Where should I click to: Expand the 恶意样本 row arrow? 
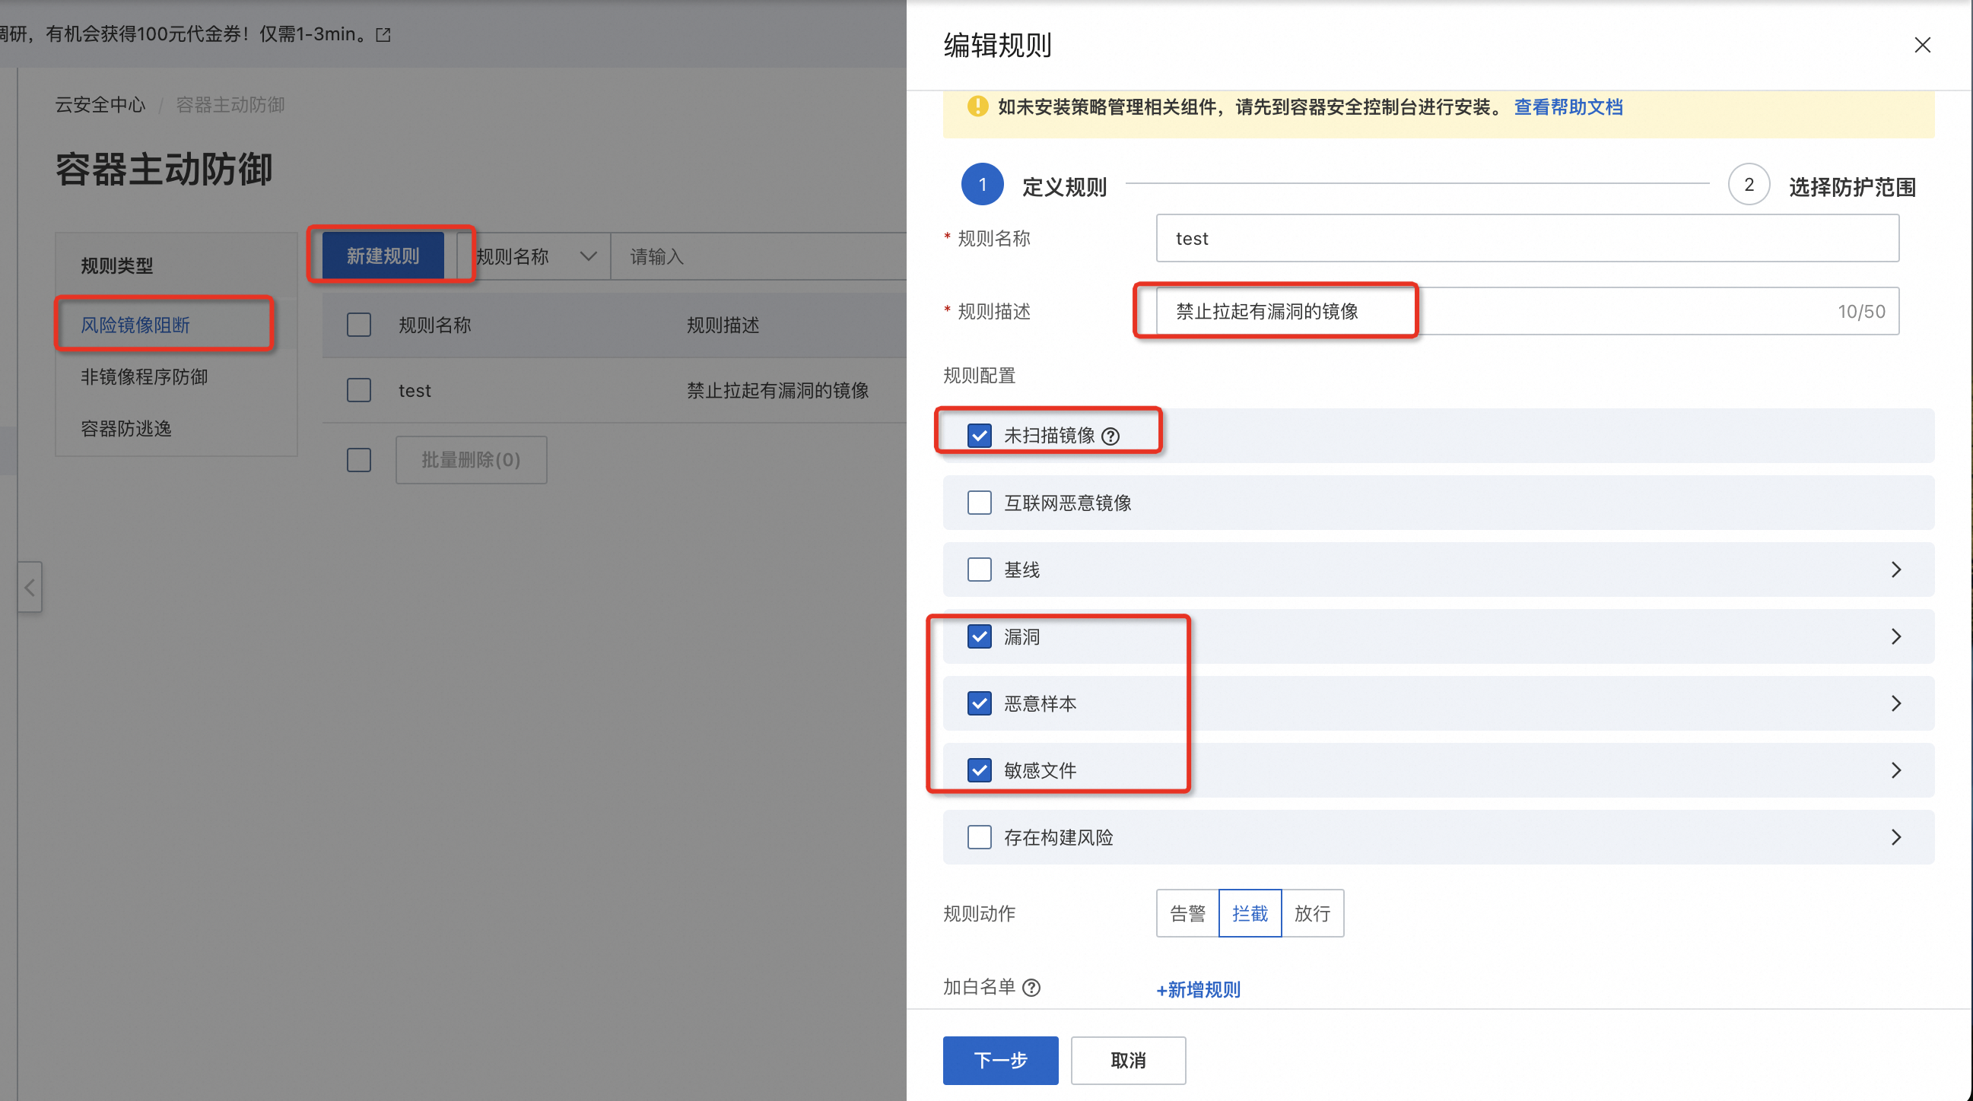(1895, 703)
